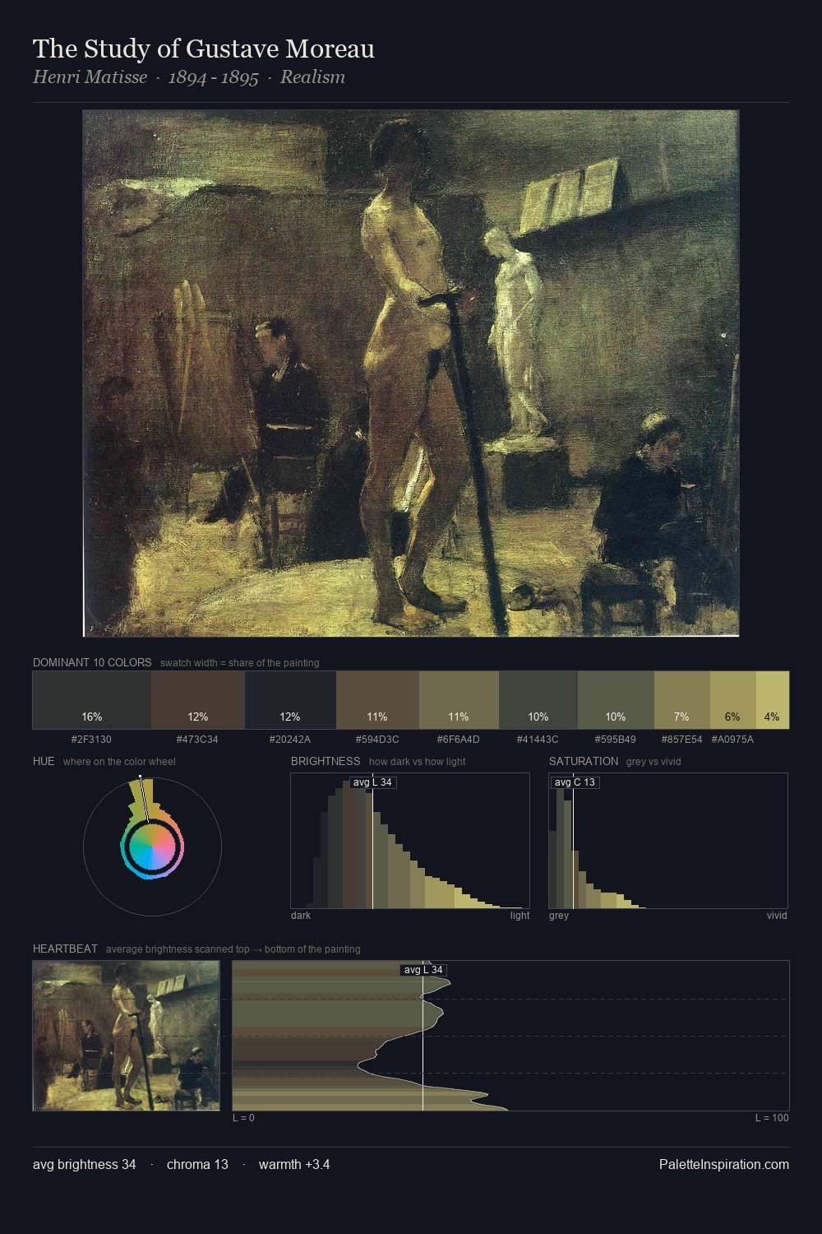Click the "vivid" axis label
Image resolution: width=822 pixels, height=1234 pixels.
point(777,916)
